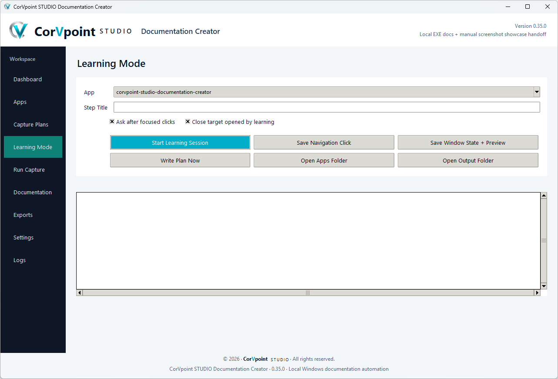
Task: Click the Workspace sidebar label
Action: (23, 59)
